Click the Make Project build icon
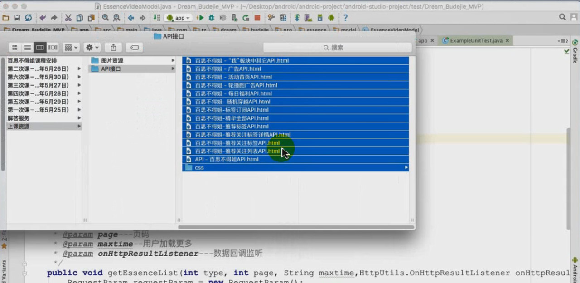Image resolution: width=580 pixels, height=283 pixels. pyautogui.click(x=156, y=18)
